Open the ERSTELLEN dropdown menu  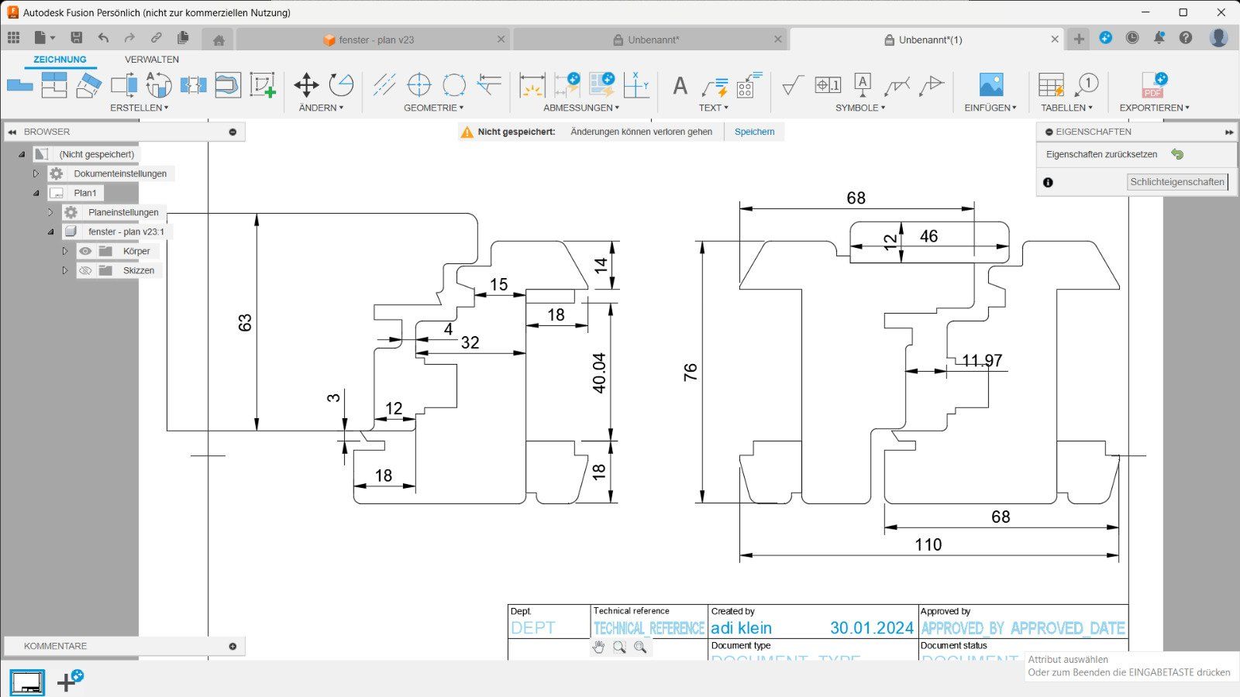139,108
